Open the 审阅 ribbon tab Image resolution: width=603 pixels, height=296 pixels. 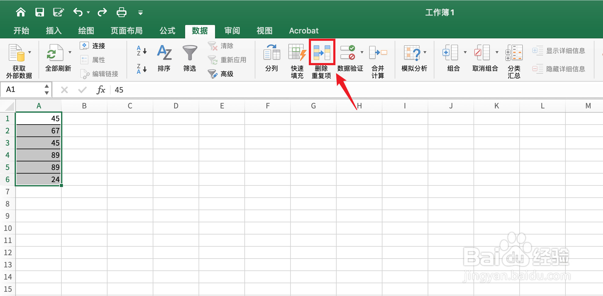coord(232,31)
